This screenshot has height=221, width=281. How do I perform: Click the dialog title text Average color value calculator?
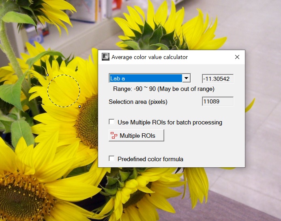point(150,57)
